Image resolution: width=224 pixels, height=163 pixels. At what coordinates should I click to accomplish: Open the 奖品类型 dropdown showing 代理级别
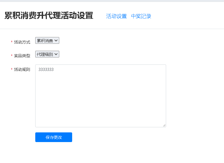pyautogui.click(x=47, y=54)
